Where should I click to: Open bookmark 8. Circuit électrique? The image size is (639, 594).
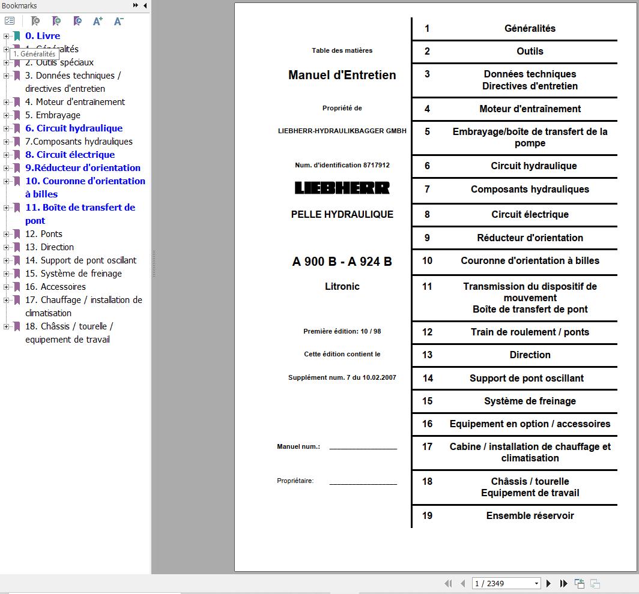pyautogui.click(x=70, y=155)
